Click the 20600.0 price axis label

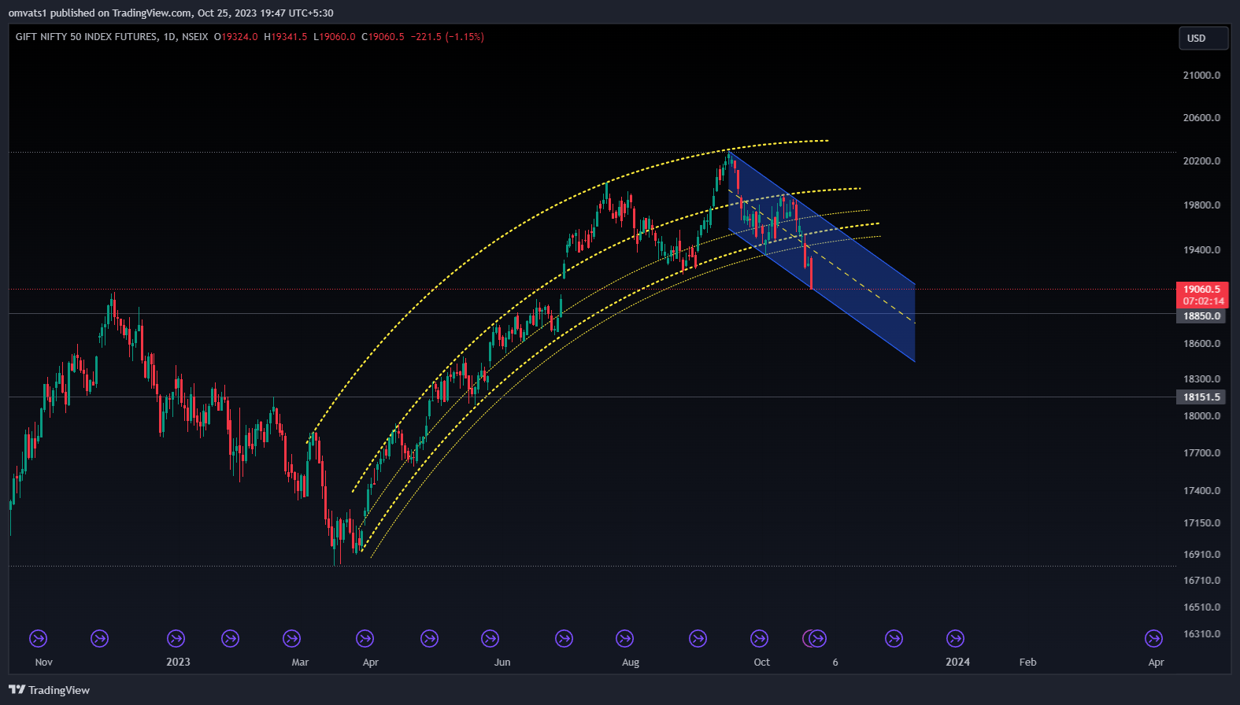click(1201, 118)
